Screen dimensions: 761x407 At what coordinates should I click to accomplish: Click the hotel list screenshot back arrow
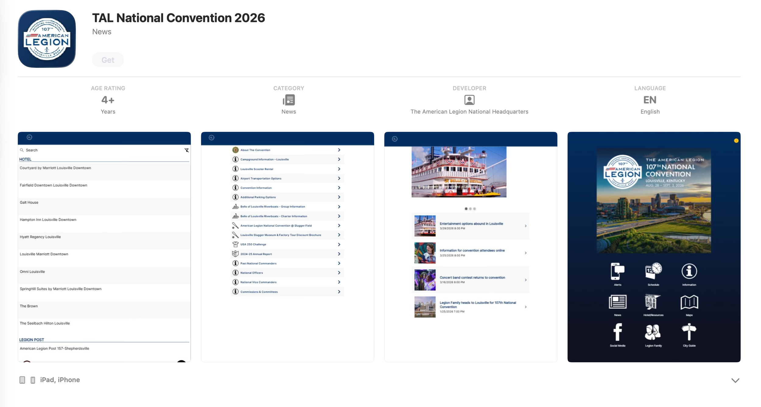pyautogui.click(x=30, y=137)
